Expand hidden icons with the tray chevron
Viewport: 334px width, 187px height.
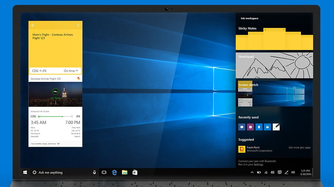coord(252,172)
